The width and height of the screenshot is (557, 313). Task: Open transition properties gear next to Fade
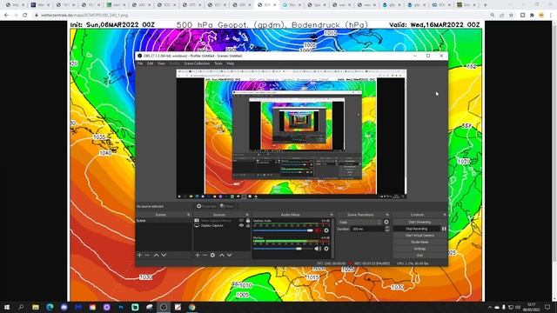(x=386, y=223)
